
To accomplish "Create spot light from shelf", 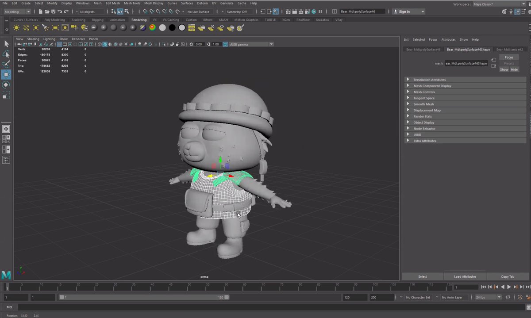I will [x=46, y=27].
